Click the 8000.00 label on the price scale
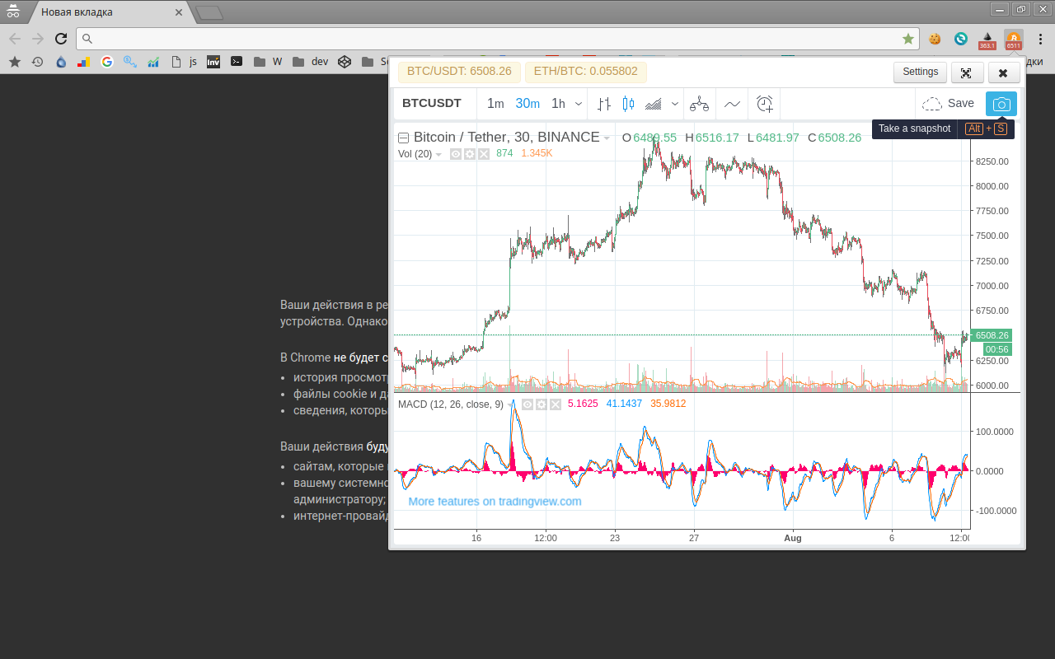The width and height of the screenshot is (1055, 659). [x=992, y=186]
